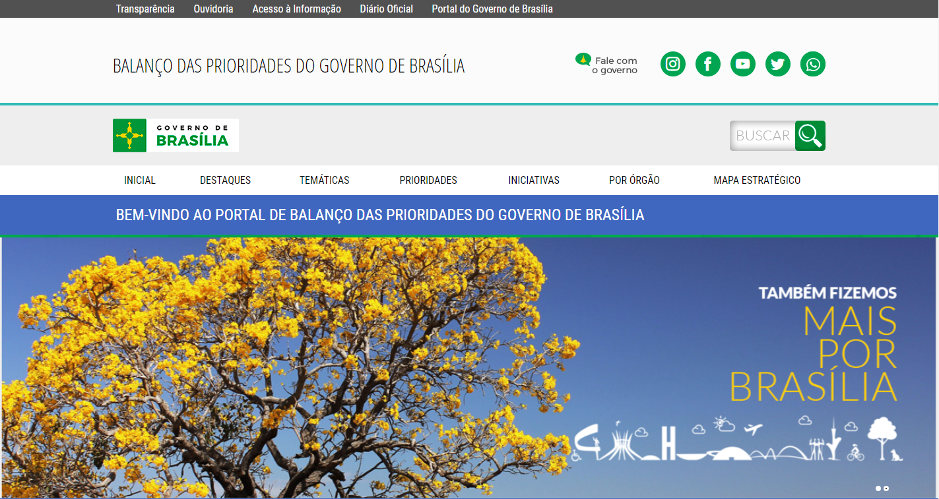Select the second carousel slide dot
Screen dimensions: 939x499
(886, 488)
